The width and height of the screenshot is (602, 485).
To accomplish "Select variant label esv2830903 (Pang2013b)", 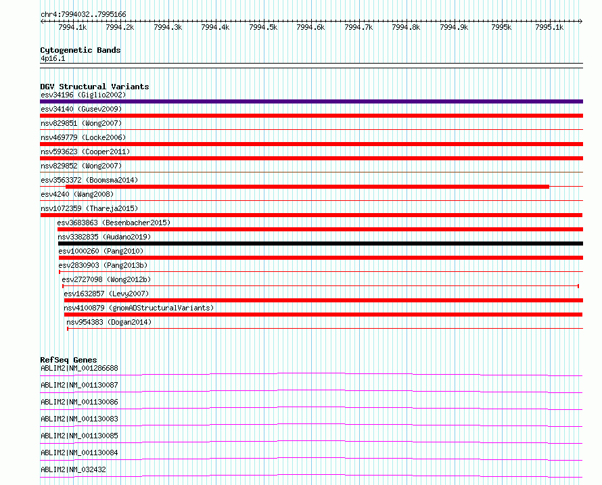I will [103, 265].
